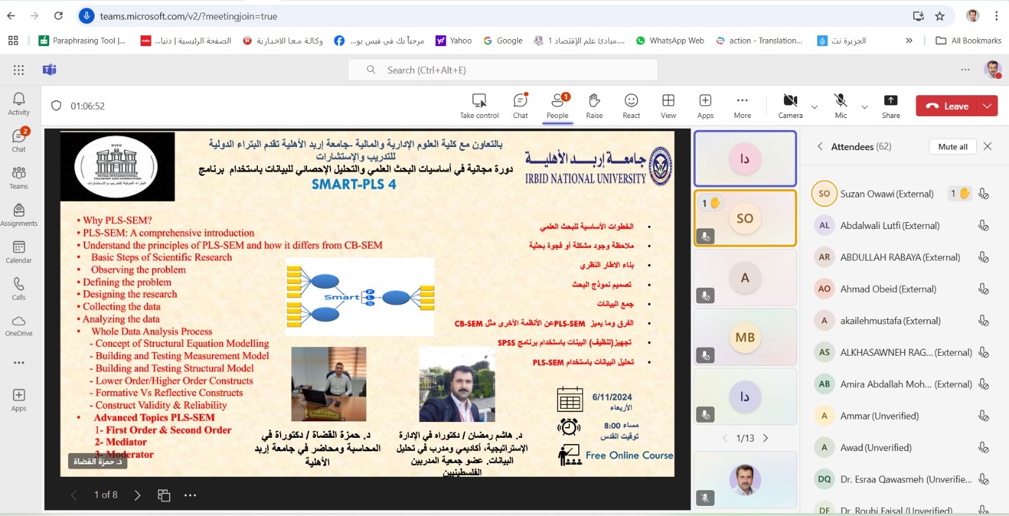
Task: Open meeting Chat from toolbar
Action: tap(520, 105)
